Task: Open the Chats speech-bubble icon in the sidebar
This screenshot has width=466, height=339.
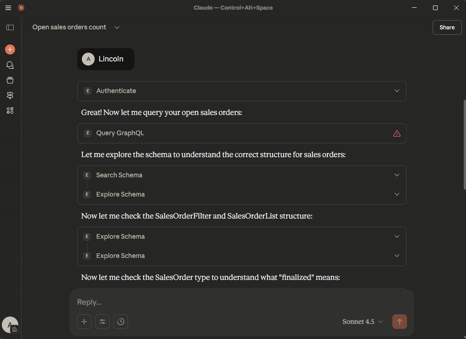Action: pos(10,65)
